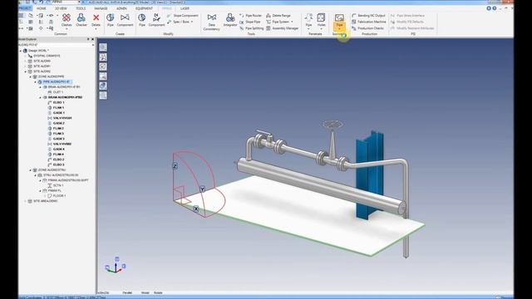Open the Clashes tool
532x299 pixels.
(66, 20)
